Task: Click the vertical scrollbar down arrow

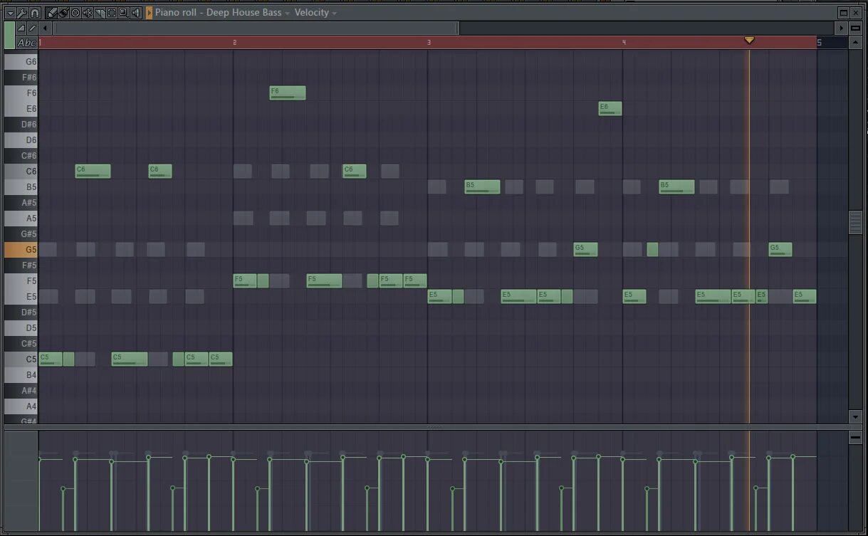Action: pyautogui.click(x=855, y=416)
